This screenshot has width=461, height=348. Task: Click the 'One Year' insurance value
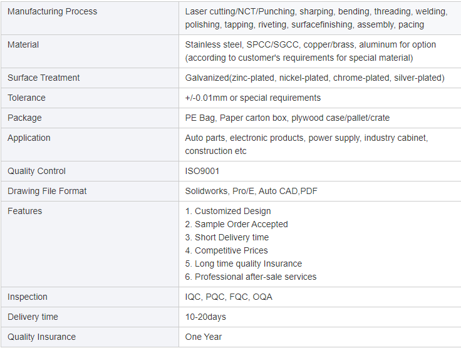tap(204, 337)
